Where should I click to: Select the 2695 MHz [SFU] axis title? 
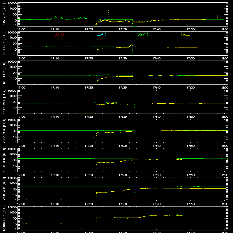pyautogui.click(x=4, y=131)
